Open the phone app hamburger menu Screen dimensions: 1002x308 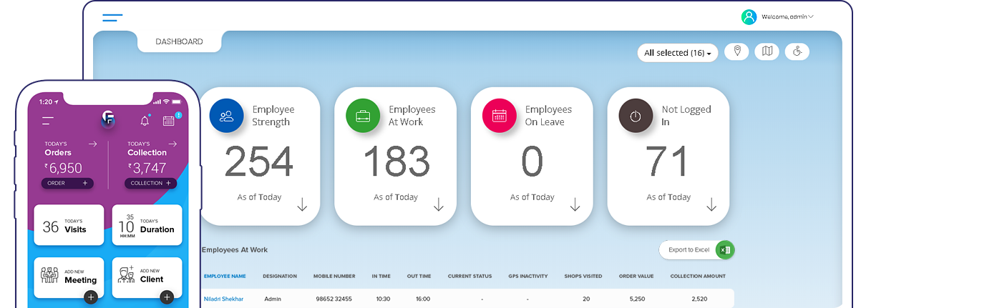[x=48, y=121]
